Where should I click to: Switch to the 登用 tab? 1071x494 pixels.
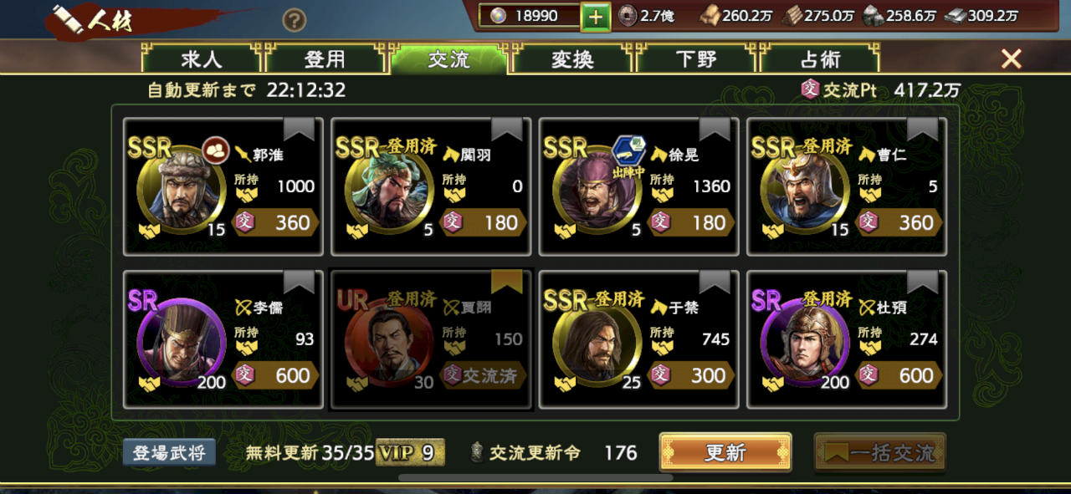point(325,59)
